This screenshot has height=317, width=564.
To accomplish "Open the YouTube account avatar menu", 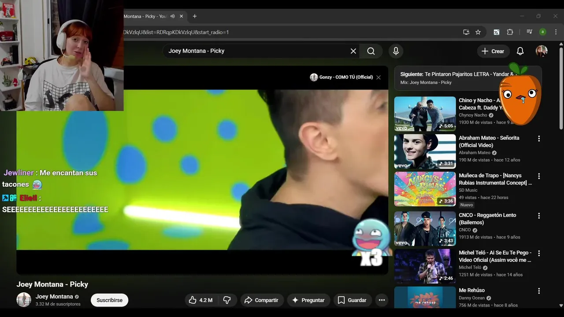I will point(542,51).
